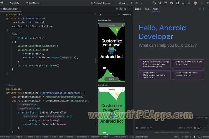The height and width of the screenshot is (139, 209).
Task: Click the toolbar icon showing list lines with box
Action: coord(166,3)
